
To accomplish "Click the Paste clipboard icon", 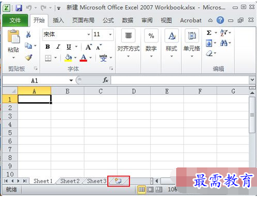I will (x=13, y=36).
